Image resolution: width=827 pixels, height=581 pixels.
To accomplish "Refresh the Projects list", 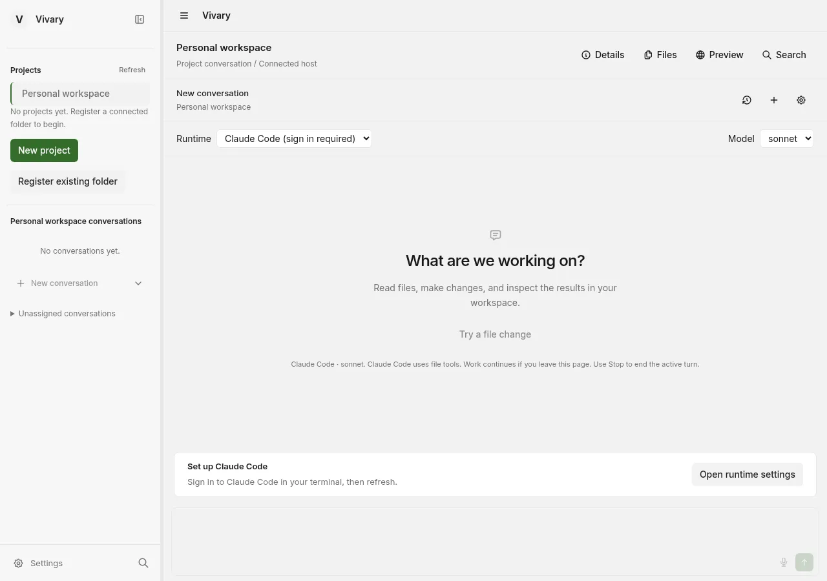I will (132, 70).
